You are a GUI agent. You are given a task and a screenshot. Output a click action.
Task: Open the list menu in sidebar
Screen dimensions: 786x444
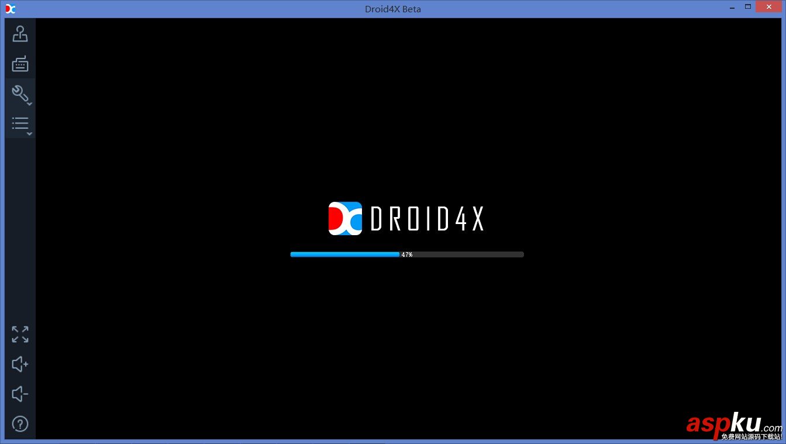click(x=20, y=124)
